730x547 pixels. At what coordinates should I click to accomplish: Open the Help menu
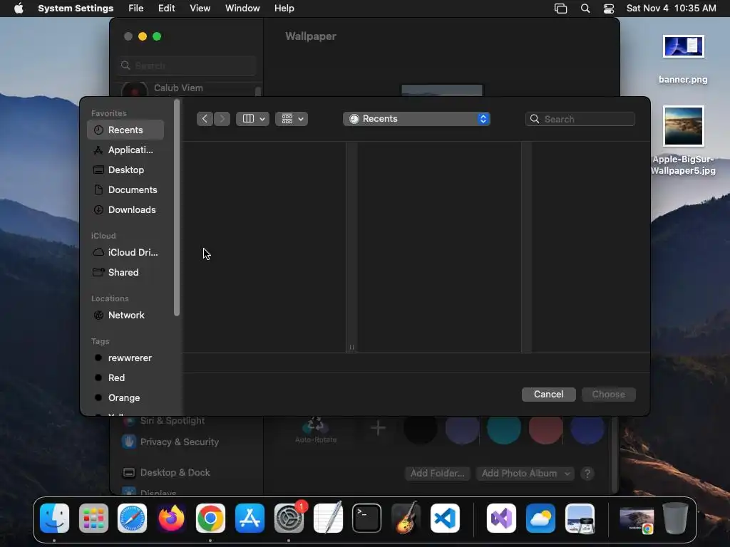tap(284, 9)
